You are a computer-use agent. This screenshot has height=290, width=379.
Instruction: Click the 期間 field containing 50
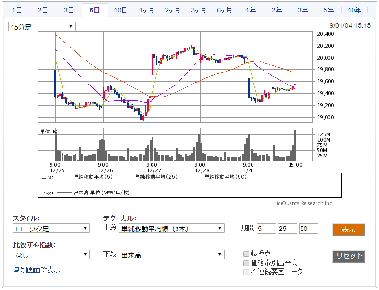(308, 229)
